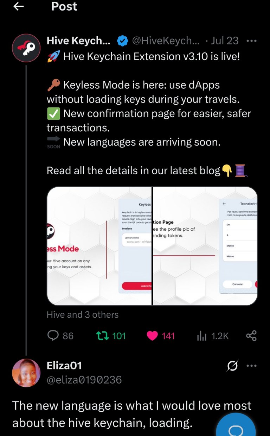
Task: Open Hive Keychain profile avatar
Action: click(x=26, y=48)
